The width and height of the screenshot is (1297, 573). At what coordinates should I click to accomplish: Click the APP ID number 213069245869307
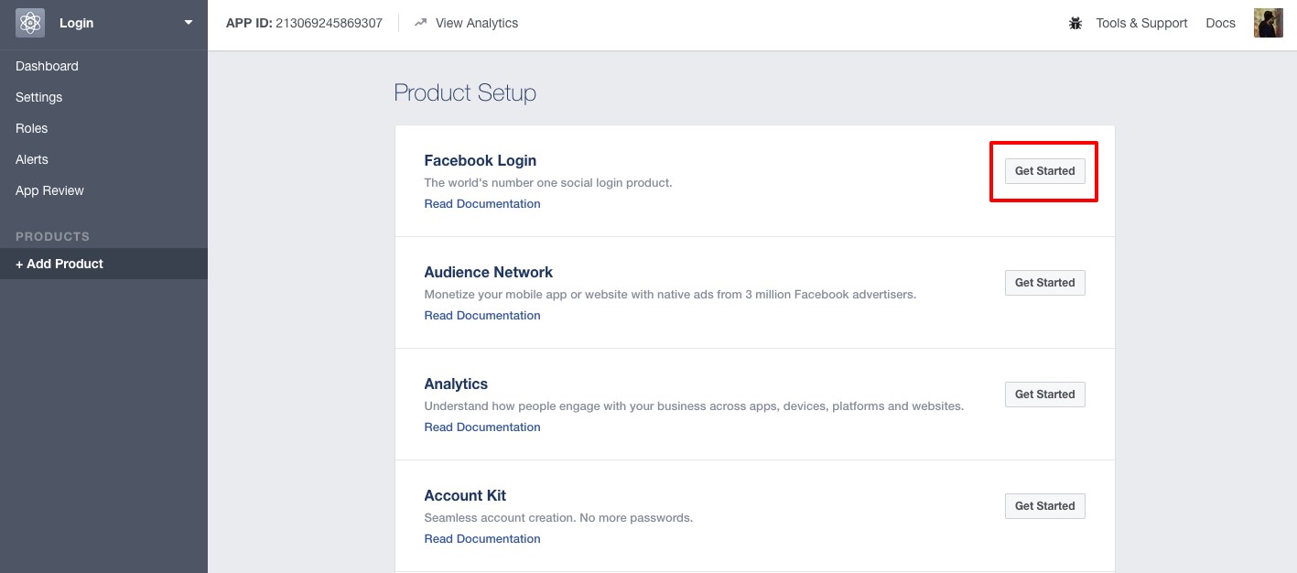[x=329, y=23]
